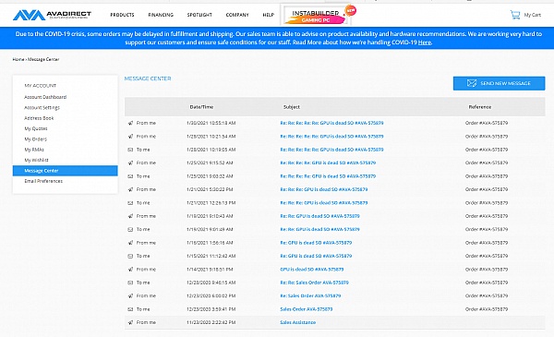Open message subject dated 1/15/2021 11:12 AM

(x=316, y=256)
